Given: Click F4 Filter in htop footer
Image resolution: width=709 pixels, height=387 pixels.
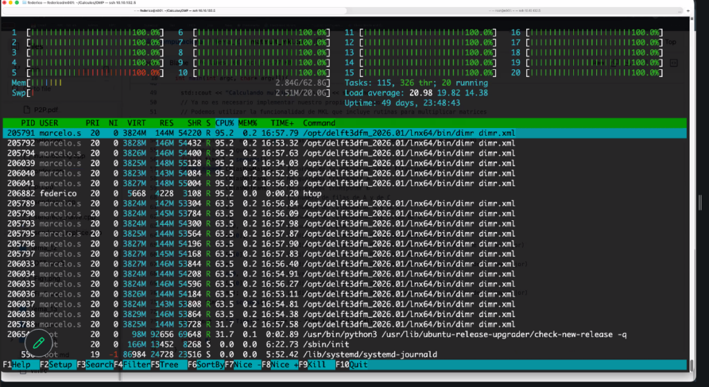Looking at the screenshot, I should (132, 364).
